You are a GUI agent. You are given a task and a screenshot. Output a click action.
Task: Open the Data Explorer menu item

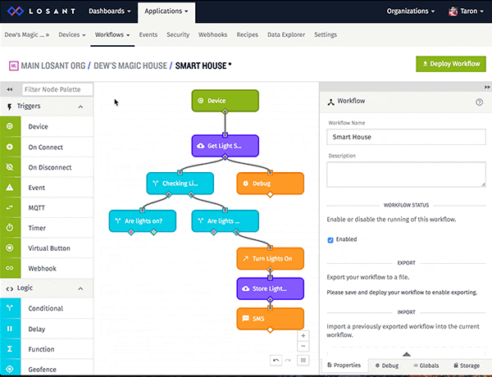[286, 34]
